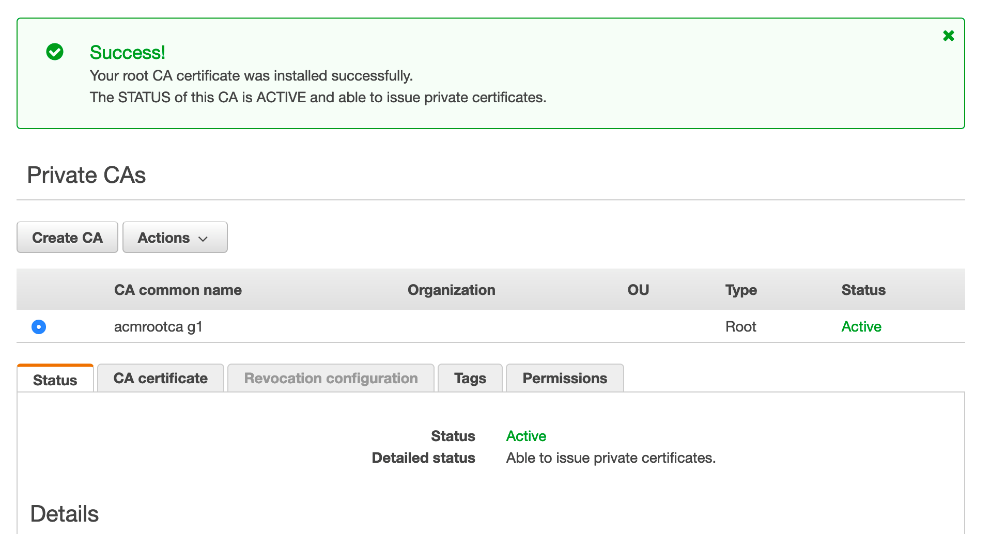Click 'Able to issue private certificates.' text
990x534 pixels.
pos(611,458)
